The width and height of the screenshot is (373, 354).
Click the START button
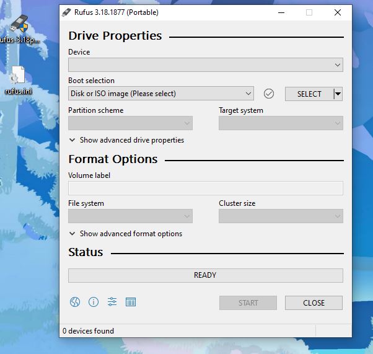point(248,303)
